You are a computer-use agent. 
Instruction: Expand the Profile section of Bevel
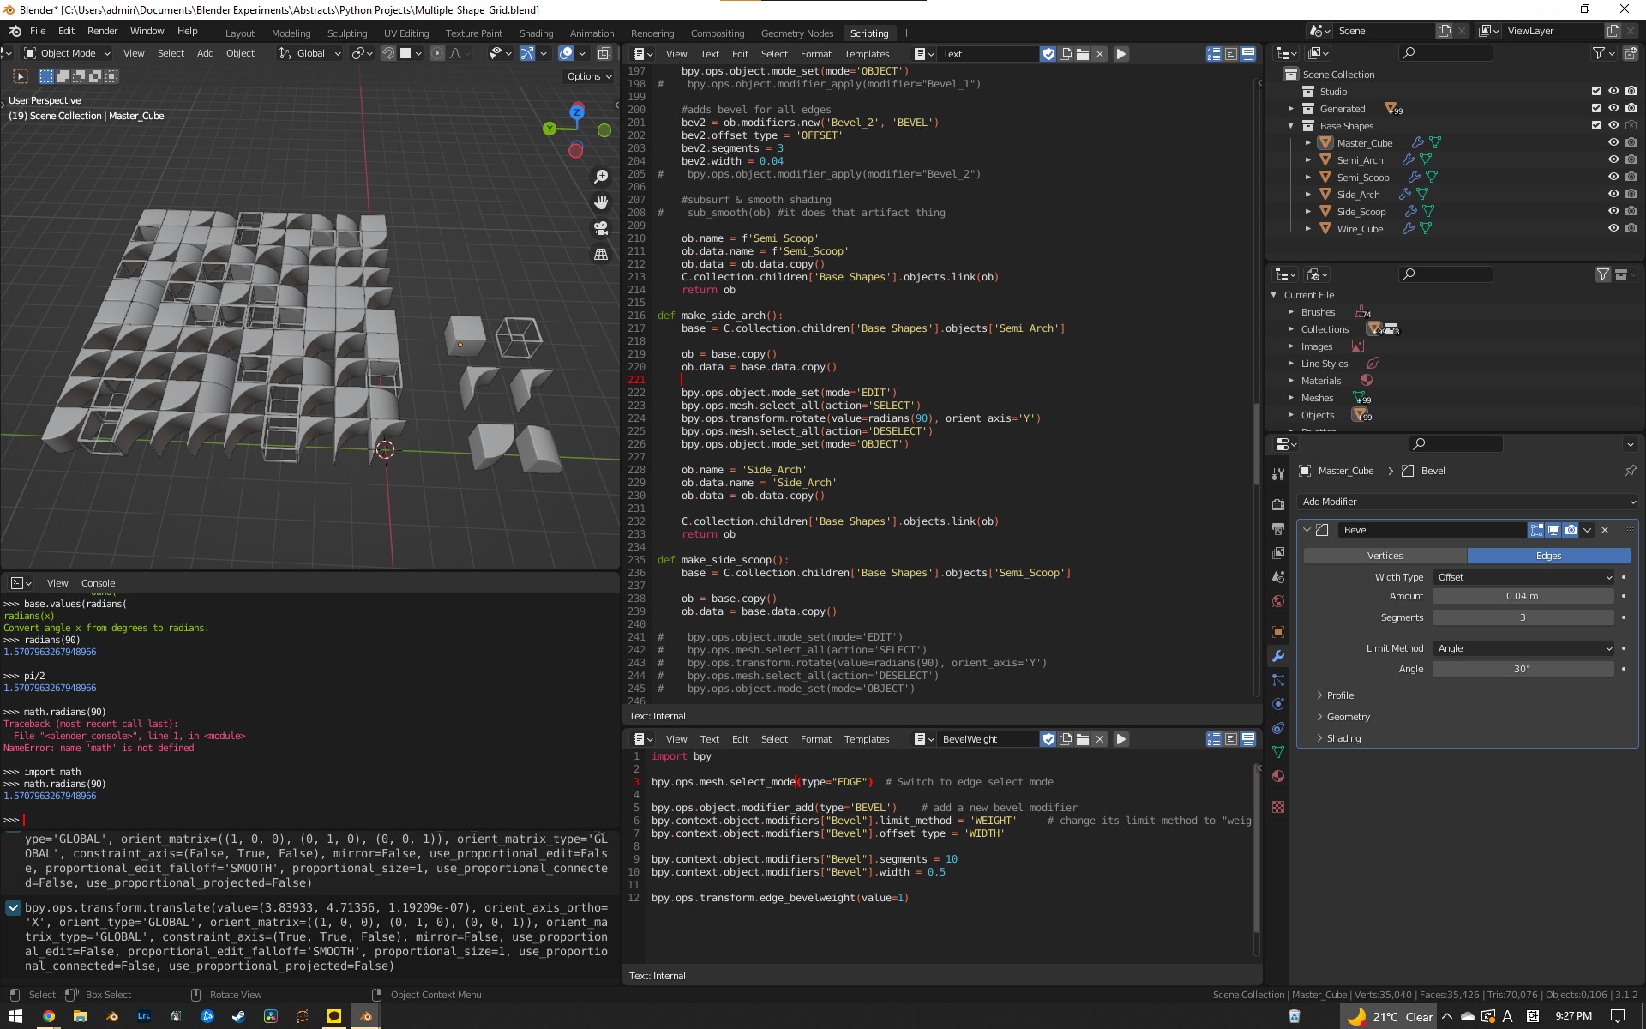pyautogui.click(x=1340, y=695)
